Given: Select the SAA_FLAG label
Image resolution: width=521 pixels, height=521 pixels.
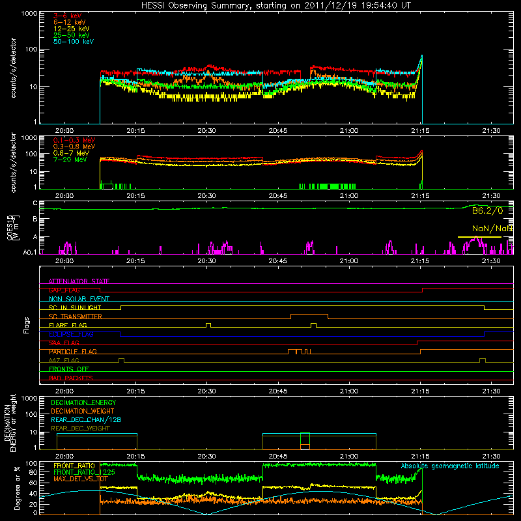Looking at the screenshot, I should 64,343.
